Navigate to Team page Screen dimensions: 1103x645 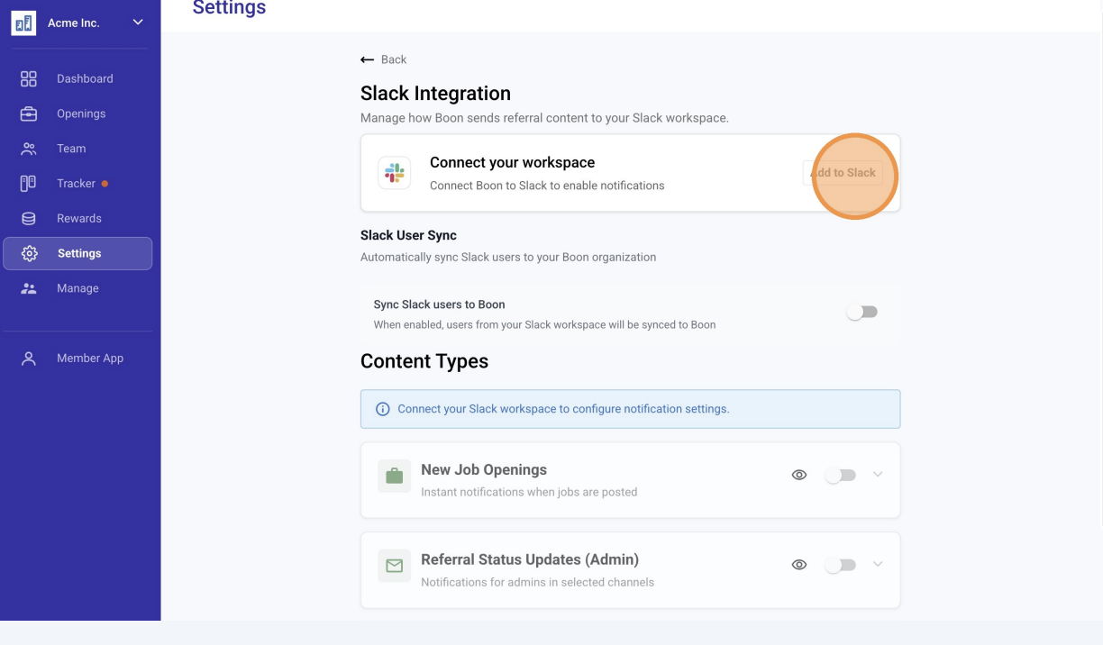click(x=71, y=149)
